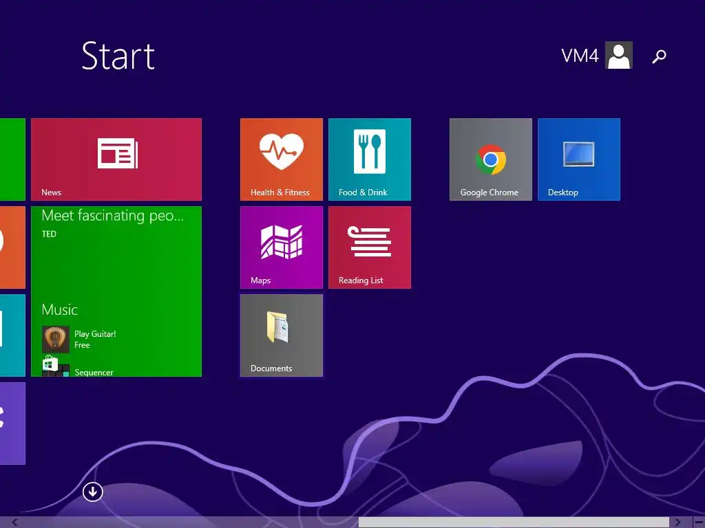Show all apps with down arrow button
Screen dimensions: 705x528
click(x=93, y=492)
